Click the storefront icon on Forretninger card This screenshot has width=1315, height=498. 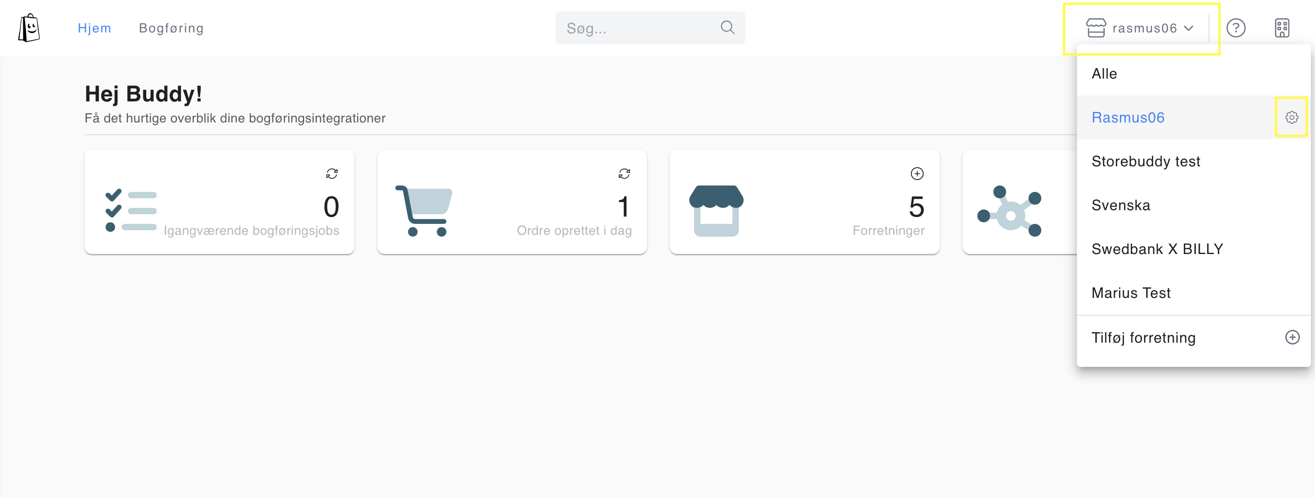pyautogui.click(x=716, y=211)
